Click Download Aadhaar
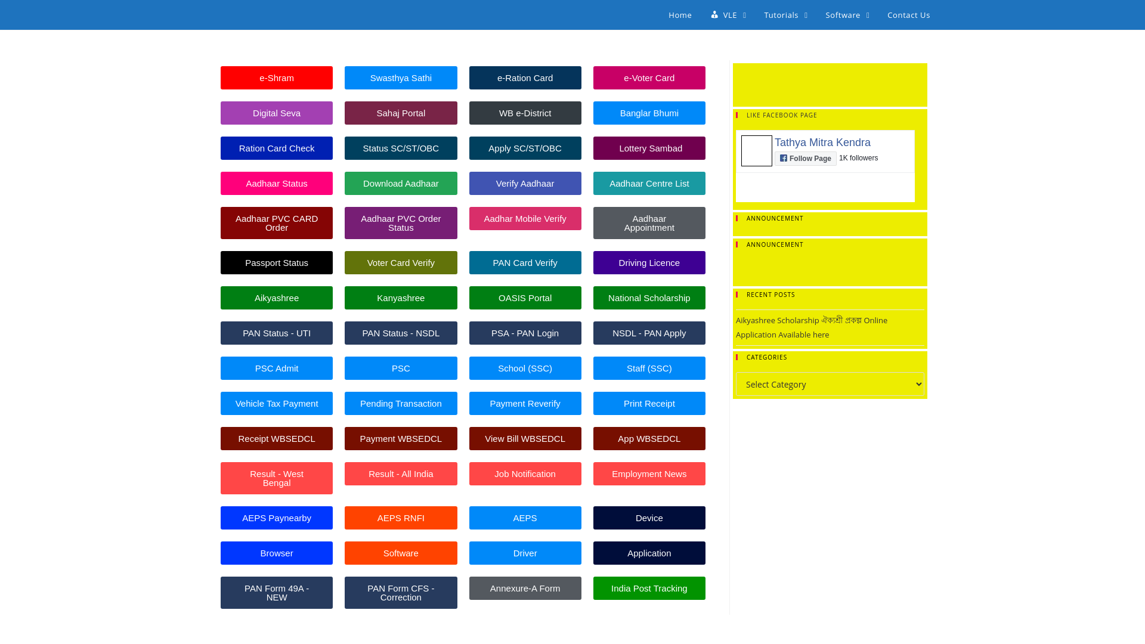Image resolution: width=1145 pixels, height=644 pixels. (401, 184)
